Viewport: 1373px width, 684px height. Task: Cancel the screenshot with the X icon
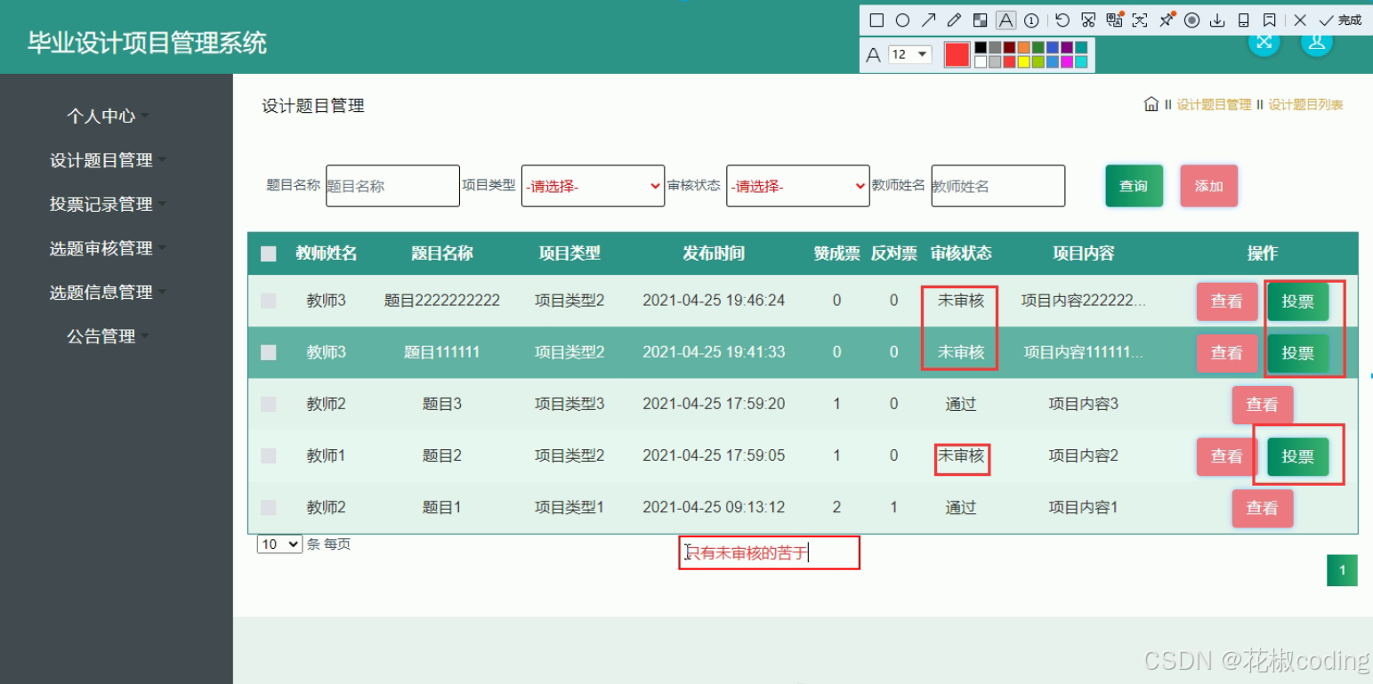1300,20
